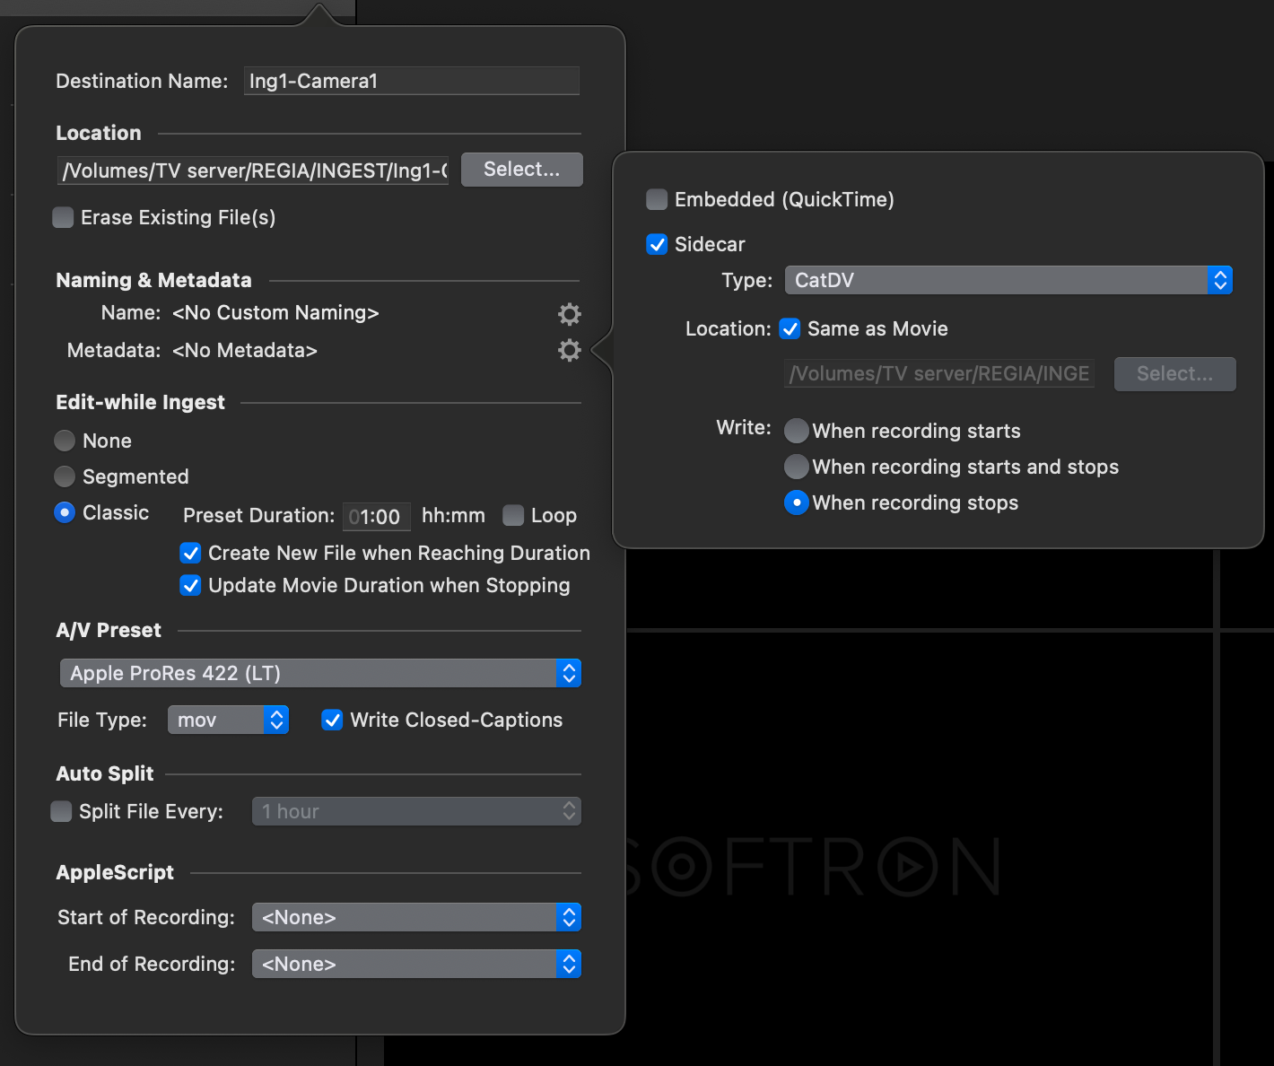The width and height of the screenshot is (1274, 1066).
Task: Open the Apple ProRes 422 (LT) preset dropdown
Action: click(320, 673)
